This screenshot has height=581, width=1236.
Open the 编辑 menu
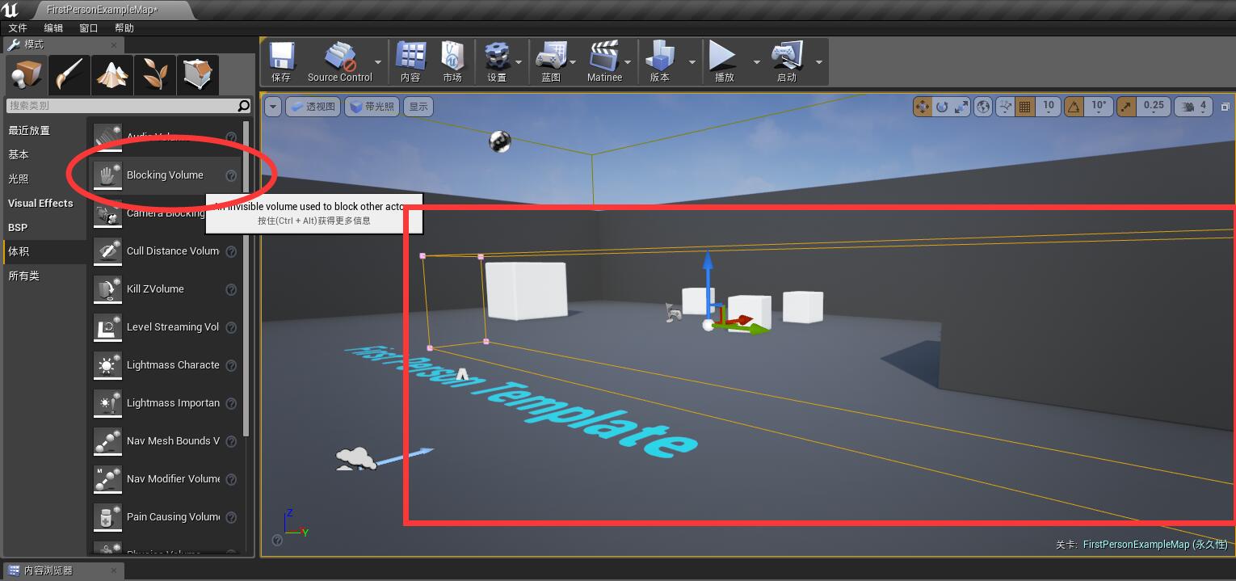(53, 28)
